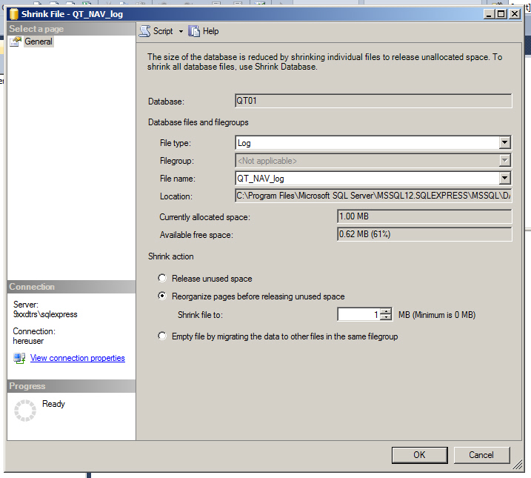Select the General page item
531x478 pixels.
39,42
